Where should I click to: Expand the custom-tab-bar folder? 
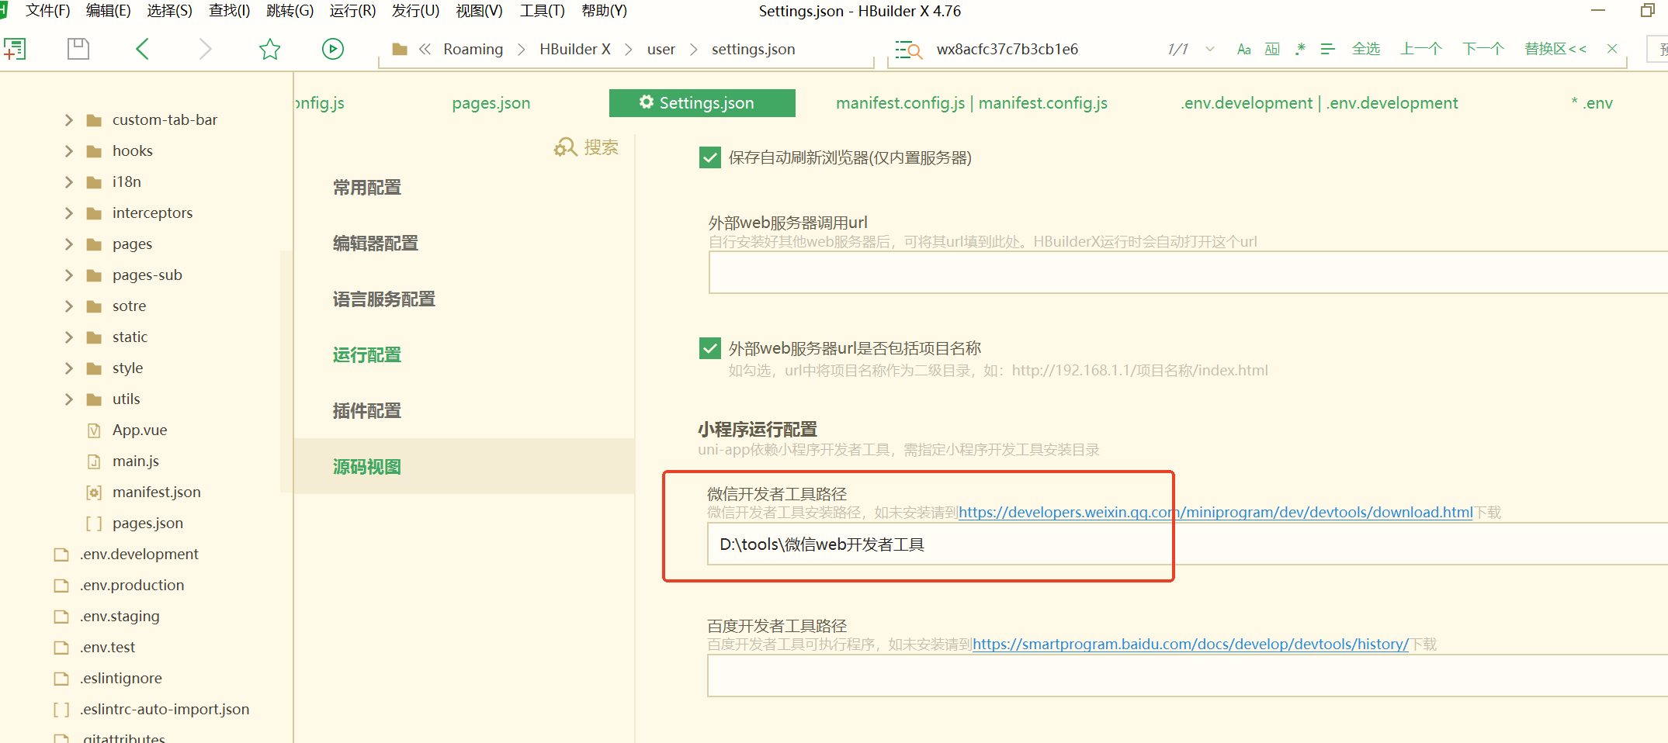(x=69, y=120)
